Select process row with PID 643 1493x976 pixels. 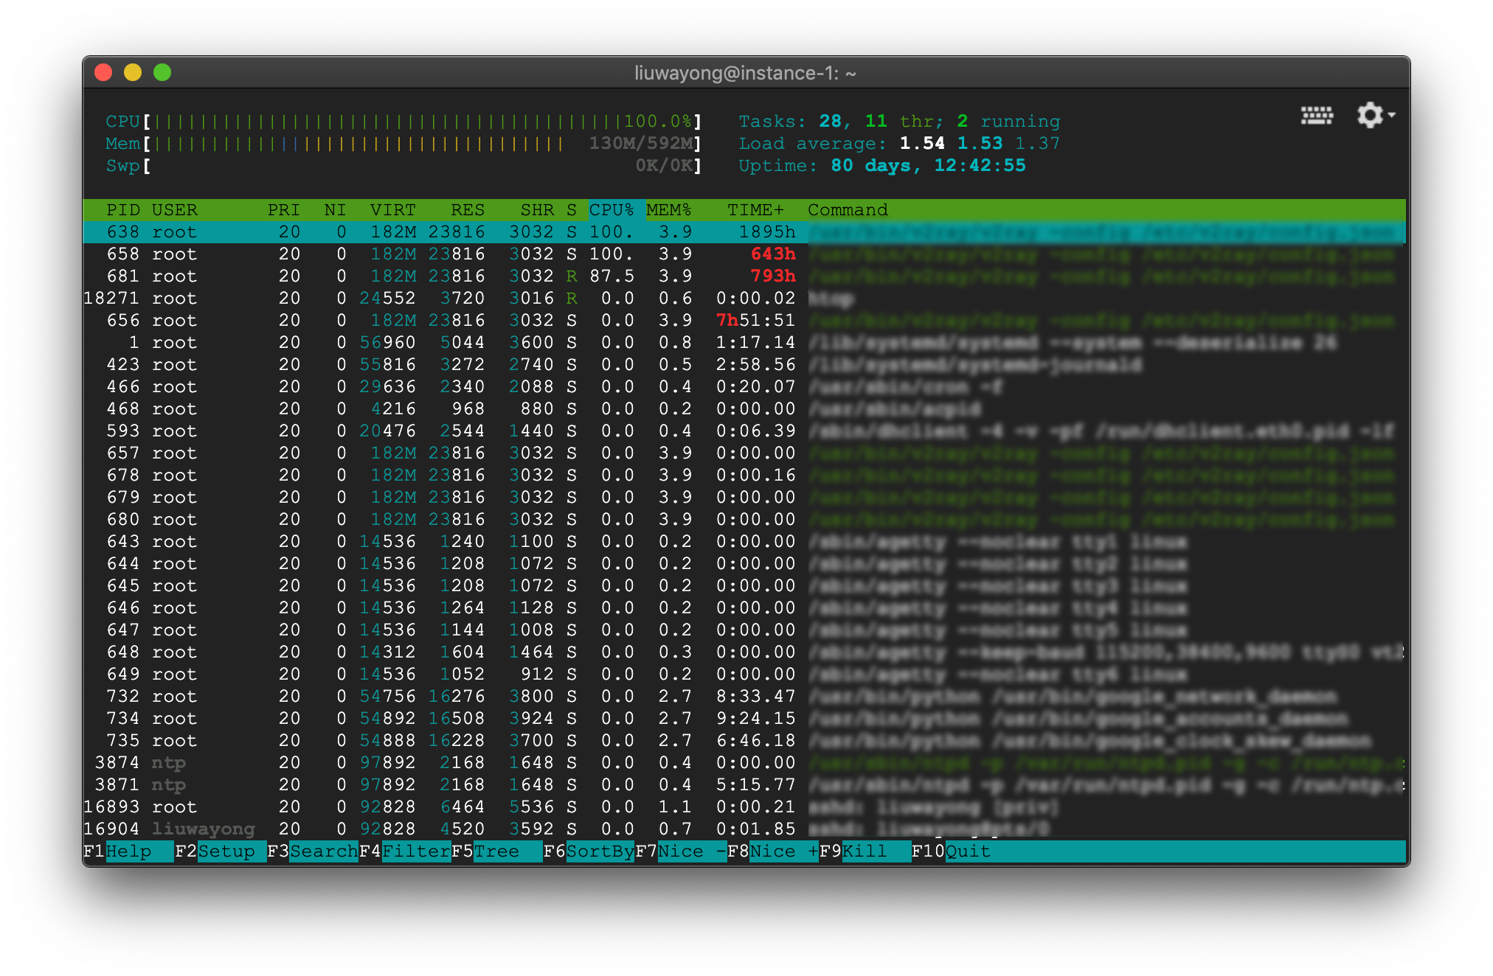(x=744, y=542)
